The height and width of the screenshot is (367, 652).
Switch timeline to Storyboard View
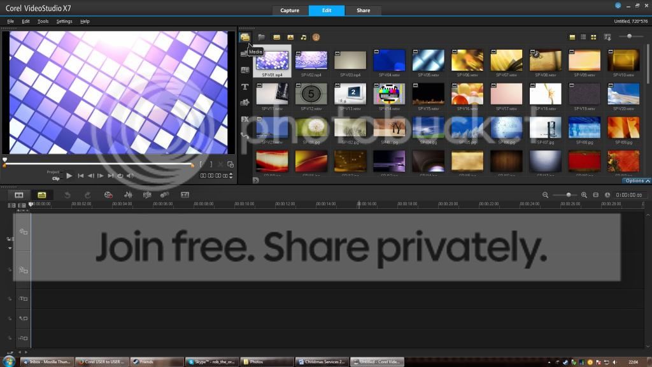[19, 195]
